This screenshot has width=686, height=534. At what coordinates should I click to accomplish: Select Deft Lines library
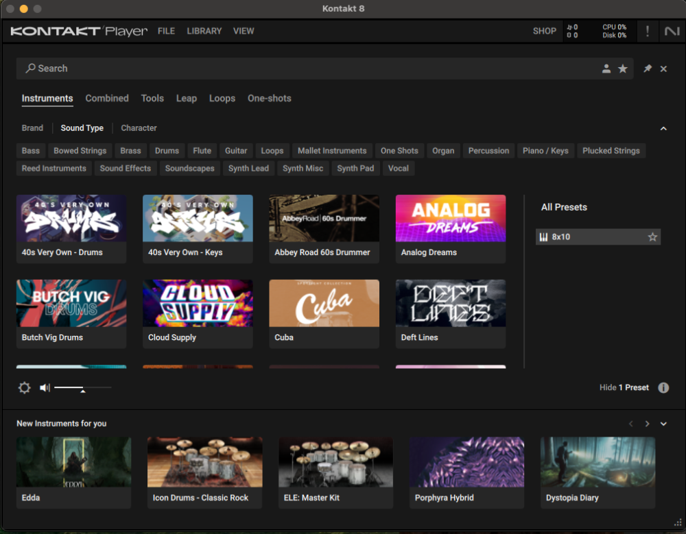[x=451, y=314]
